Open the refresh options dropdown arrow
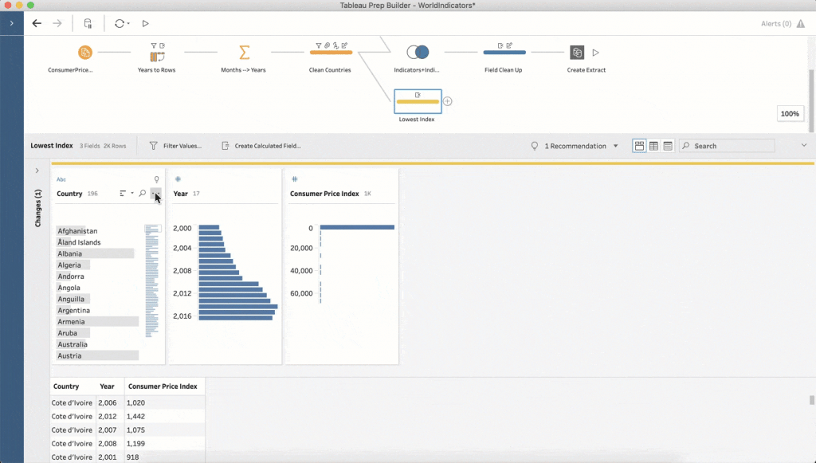The height and width of the screenshot is (463, 816). tap(128, 23)
